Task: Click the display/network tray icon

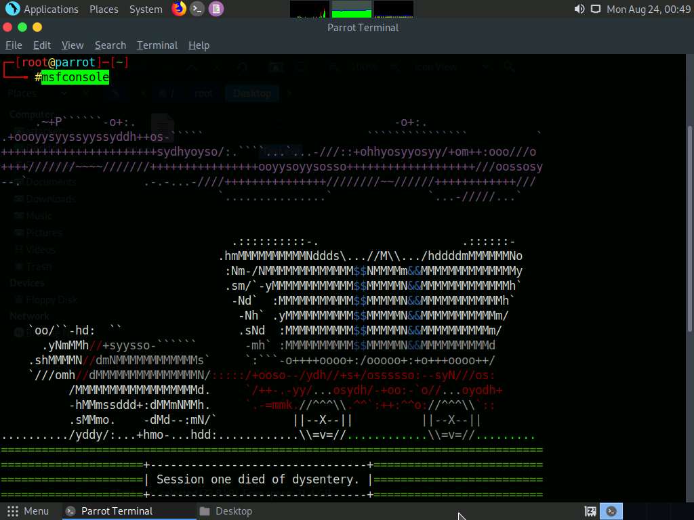Action: (x=596, y=9)
